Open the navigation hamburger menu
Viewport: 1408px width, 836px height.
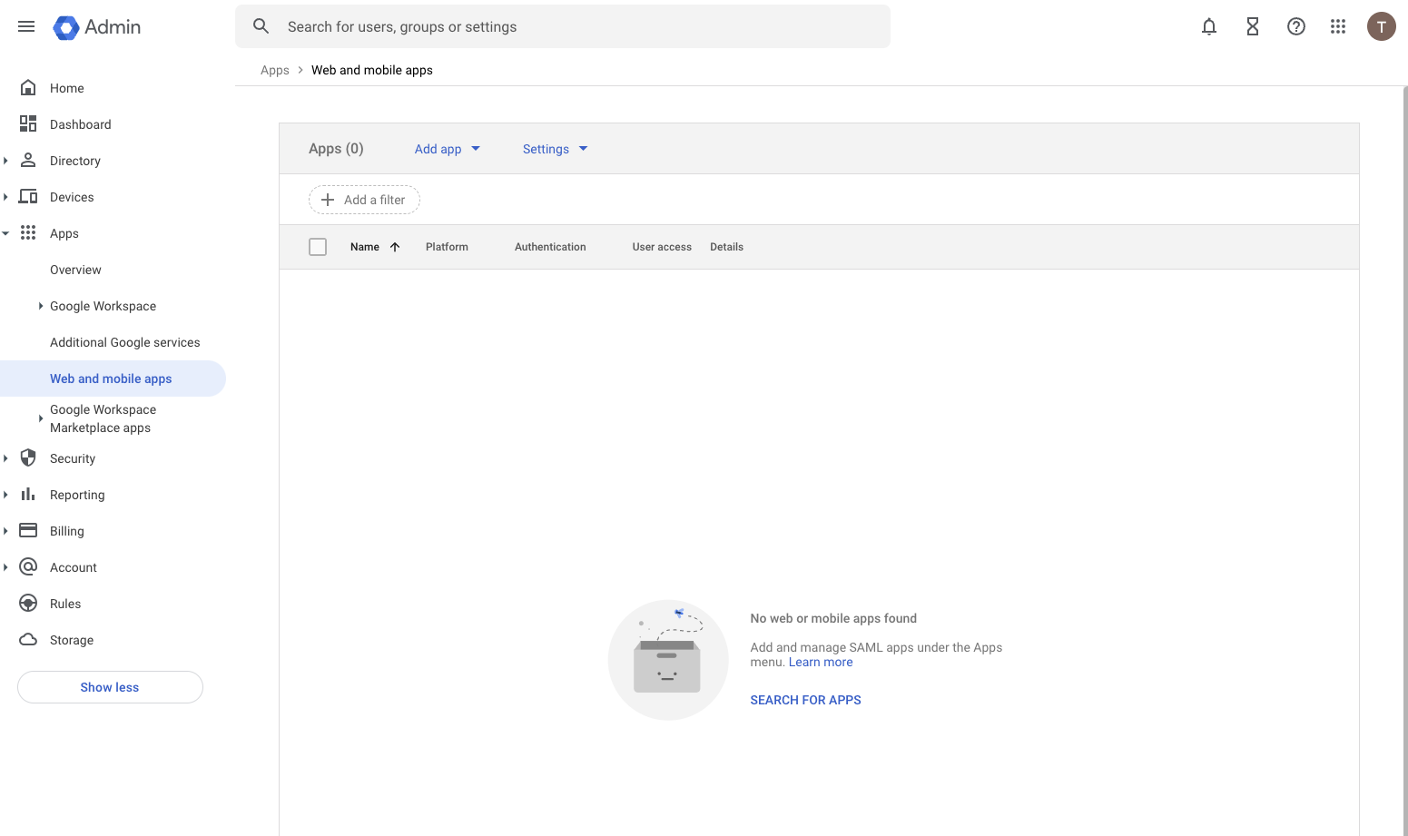(25, 26)
